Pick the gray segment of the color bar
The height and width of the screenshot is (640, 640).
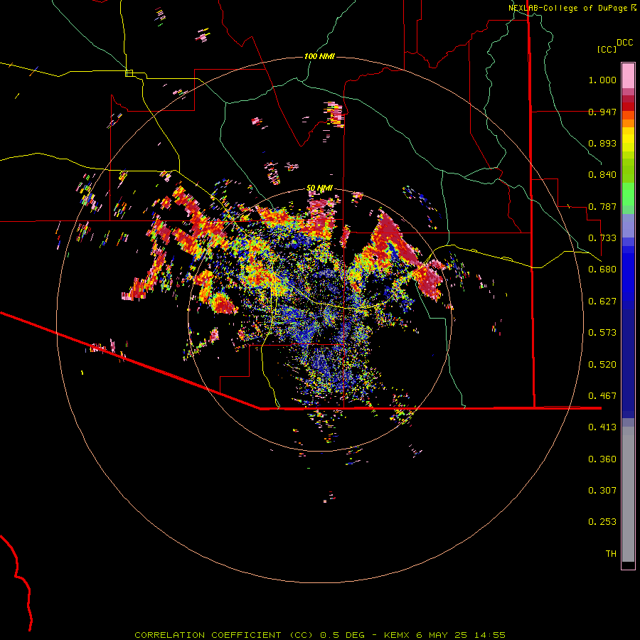[628, 494]
